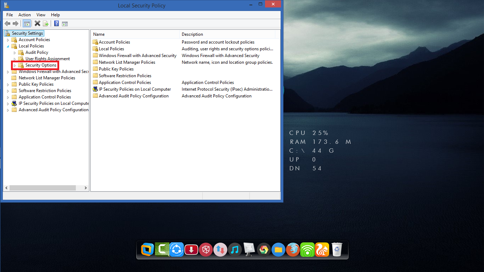Open the red downloader dock icon

tap(191, 250)
